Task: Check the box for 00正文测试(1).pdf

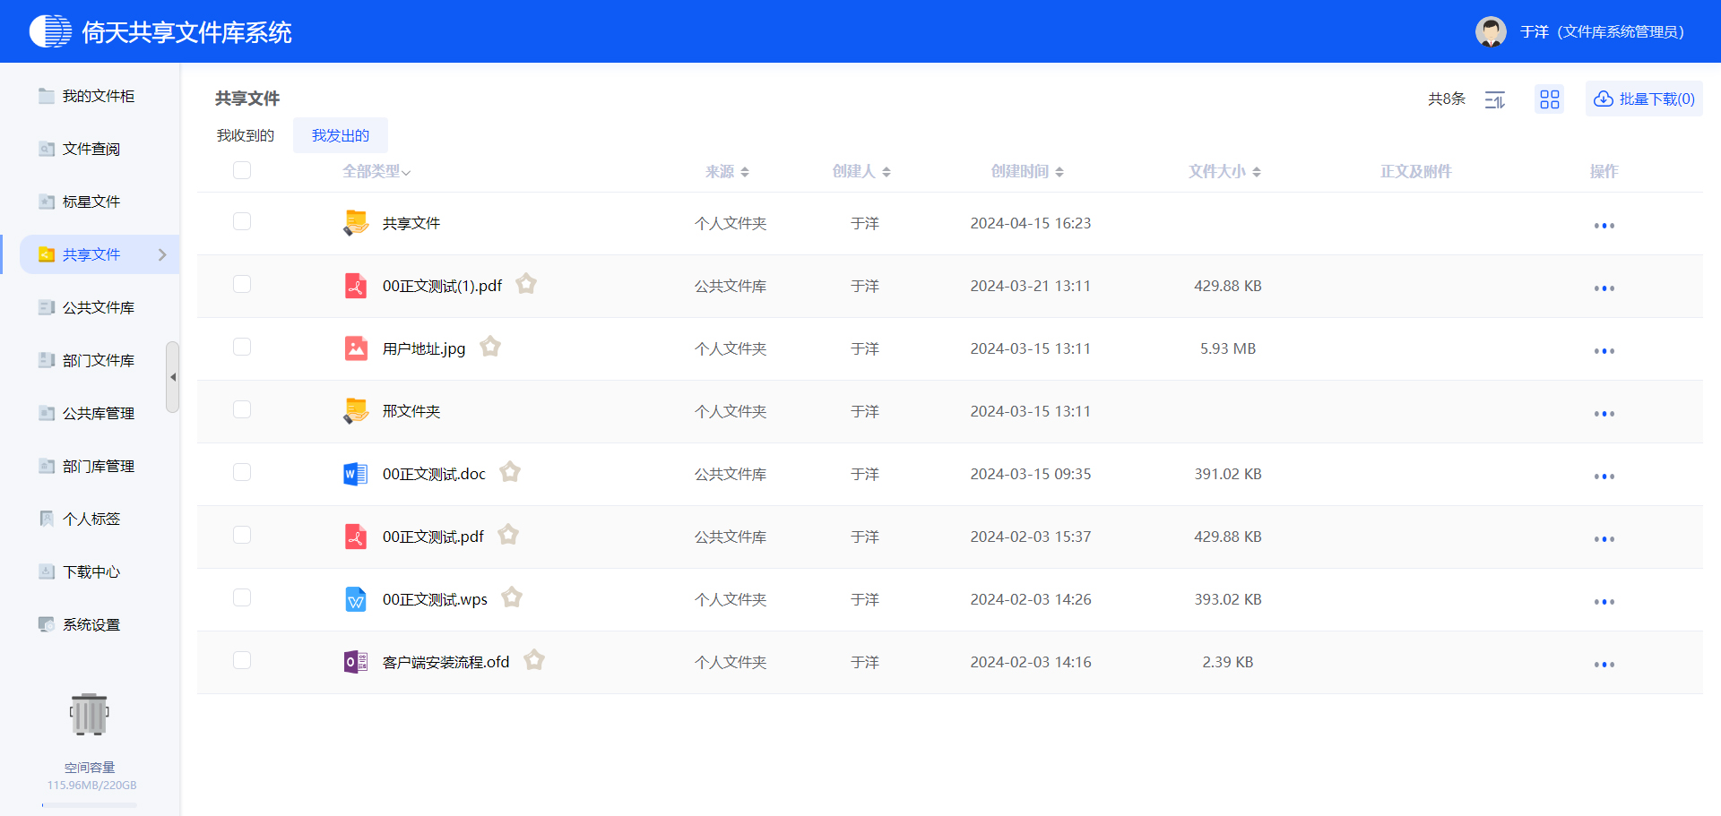Action: 242,284
